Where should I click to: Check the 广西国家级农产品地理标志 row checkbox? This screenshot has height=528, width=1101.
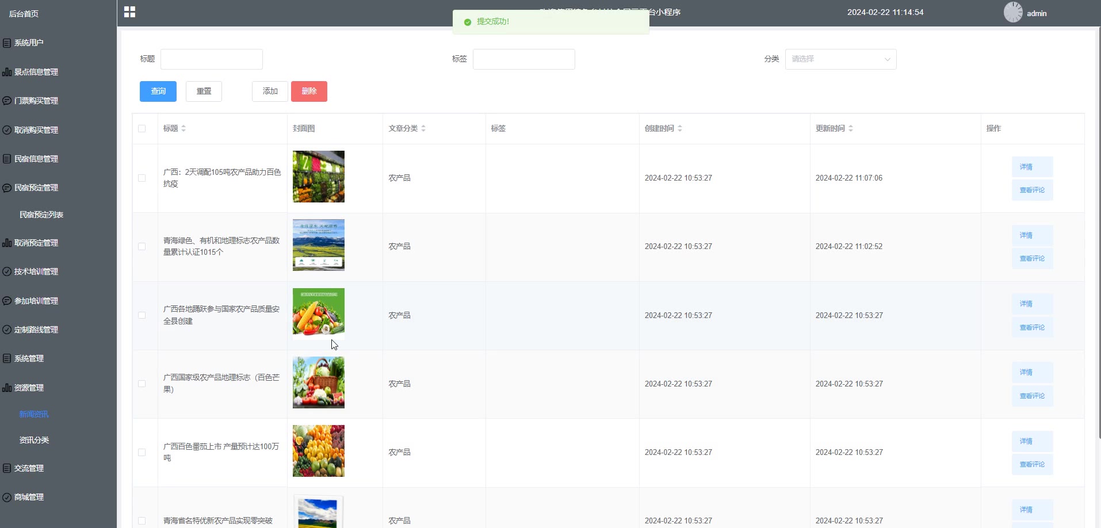pyautogui.click(x=142, y=384)
